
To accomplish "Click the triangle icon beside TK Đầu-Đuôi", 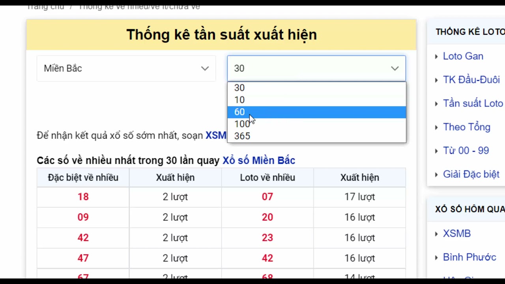I will coord(436,80).
